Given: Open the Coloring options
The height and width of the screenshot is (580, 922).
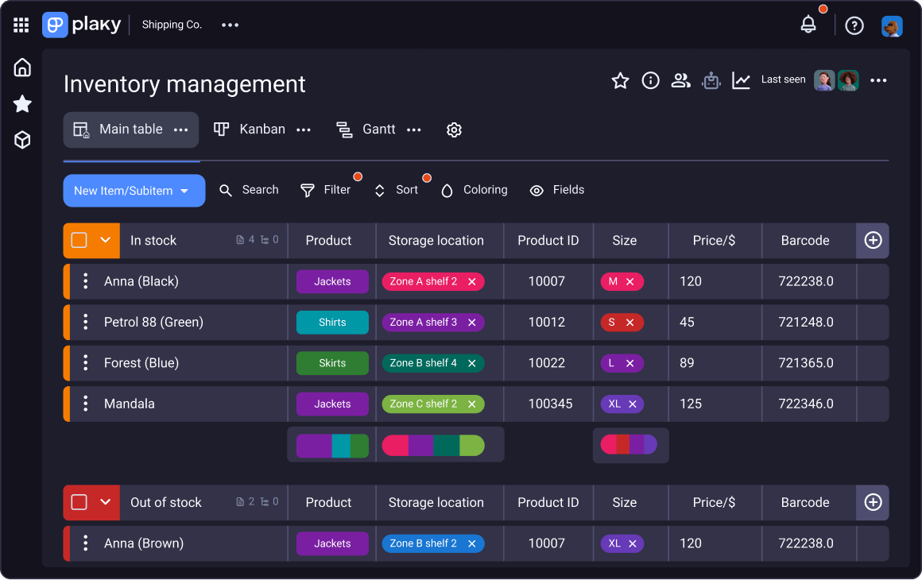Looking at the screenshot, I should pos(474,190).
